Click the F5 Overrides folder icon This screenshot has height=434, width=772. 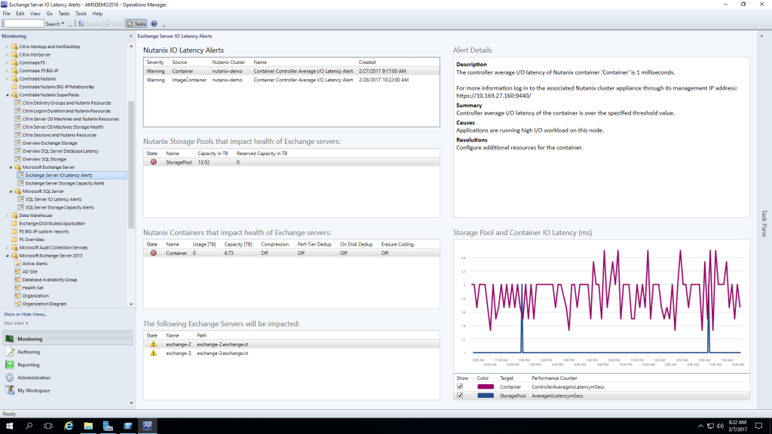pyautogui.click(x=14, y=240)
